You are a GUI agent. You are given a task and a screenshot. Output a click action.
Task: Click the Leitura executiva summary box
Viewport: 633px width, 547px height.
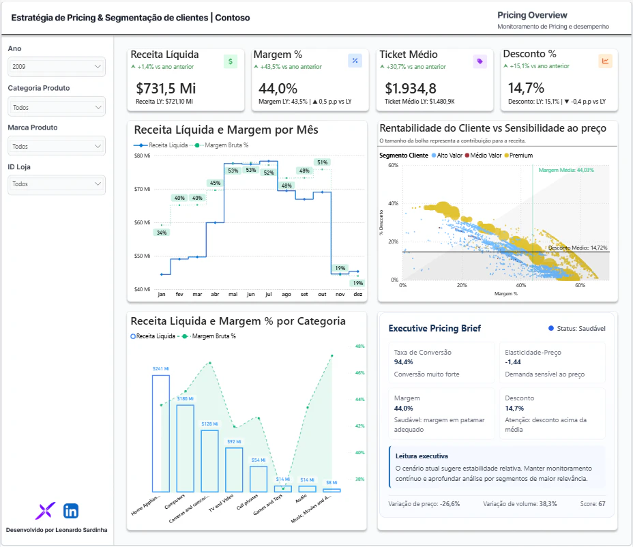[x=497, y=467]
